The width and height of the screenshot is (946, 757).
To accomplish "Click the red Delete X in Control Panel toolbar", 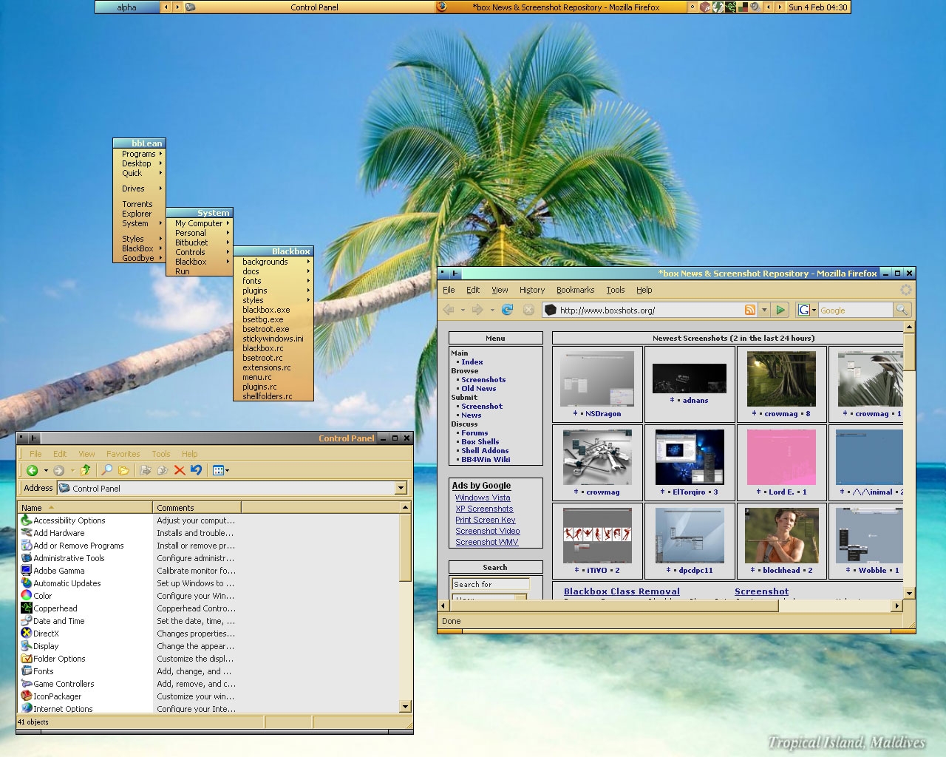I will [x=180, y=470].
